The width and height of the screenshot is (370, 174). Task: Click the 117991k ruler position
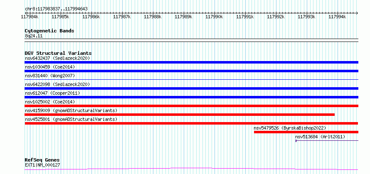pyautogui.click(x=245, y=17)
